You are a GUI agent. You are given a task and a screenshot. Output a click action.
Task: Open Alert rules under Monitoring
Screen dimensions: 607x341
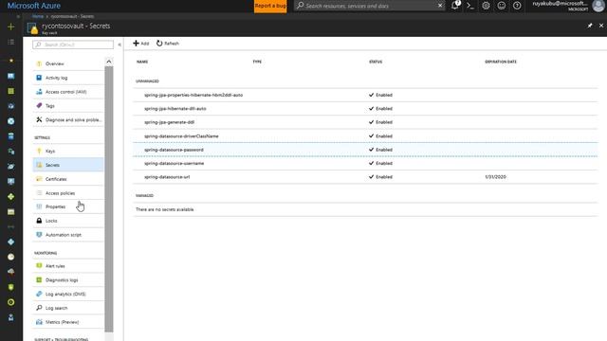[68, 266]
